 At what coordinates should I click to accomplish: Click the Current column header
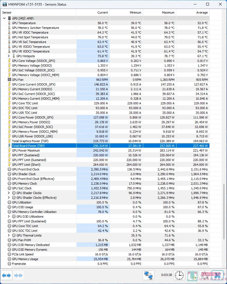93,12
